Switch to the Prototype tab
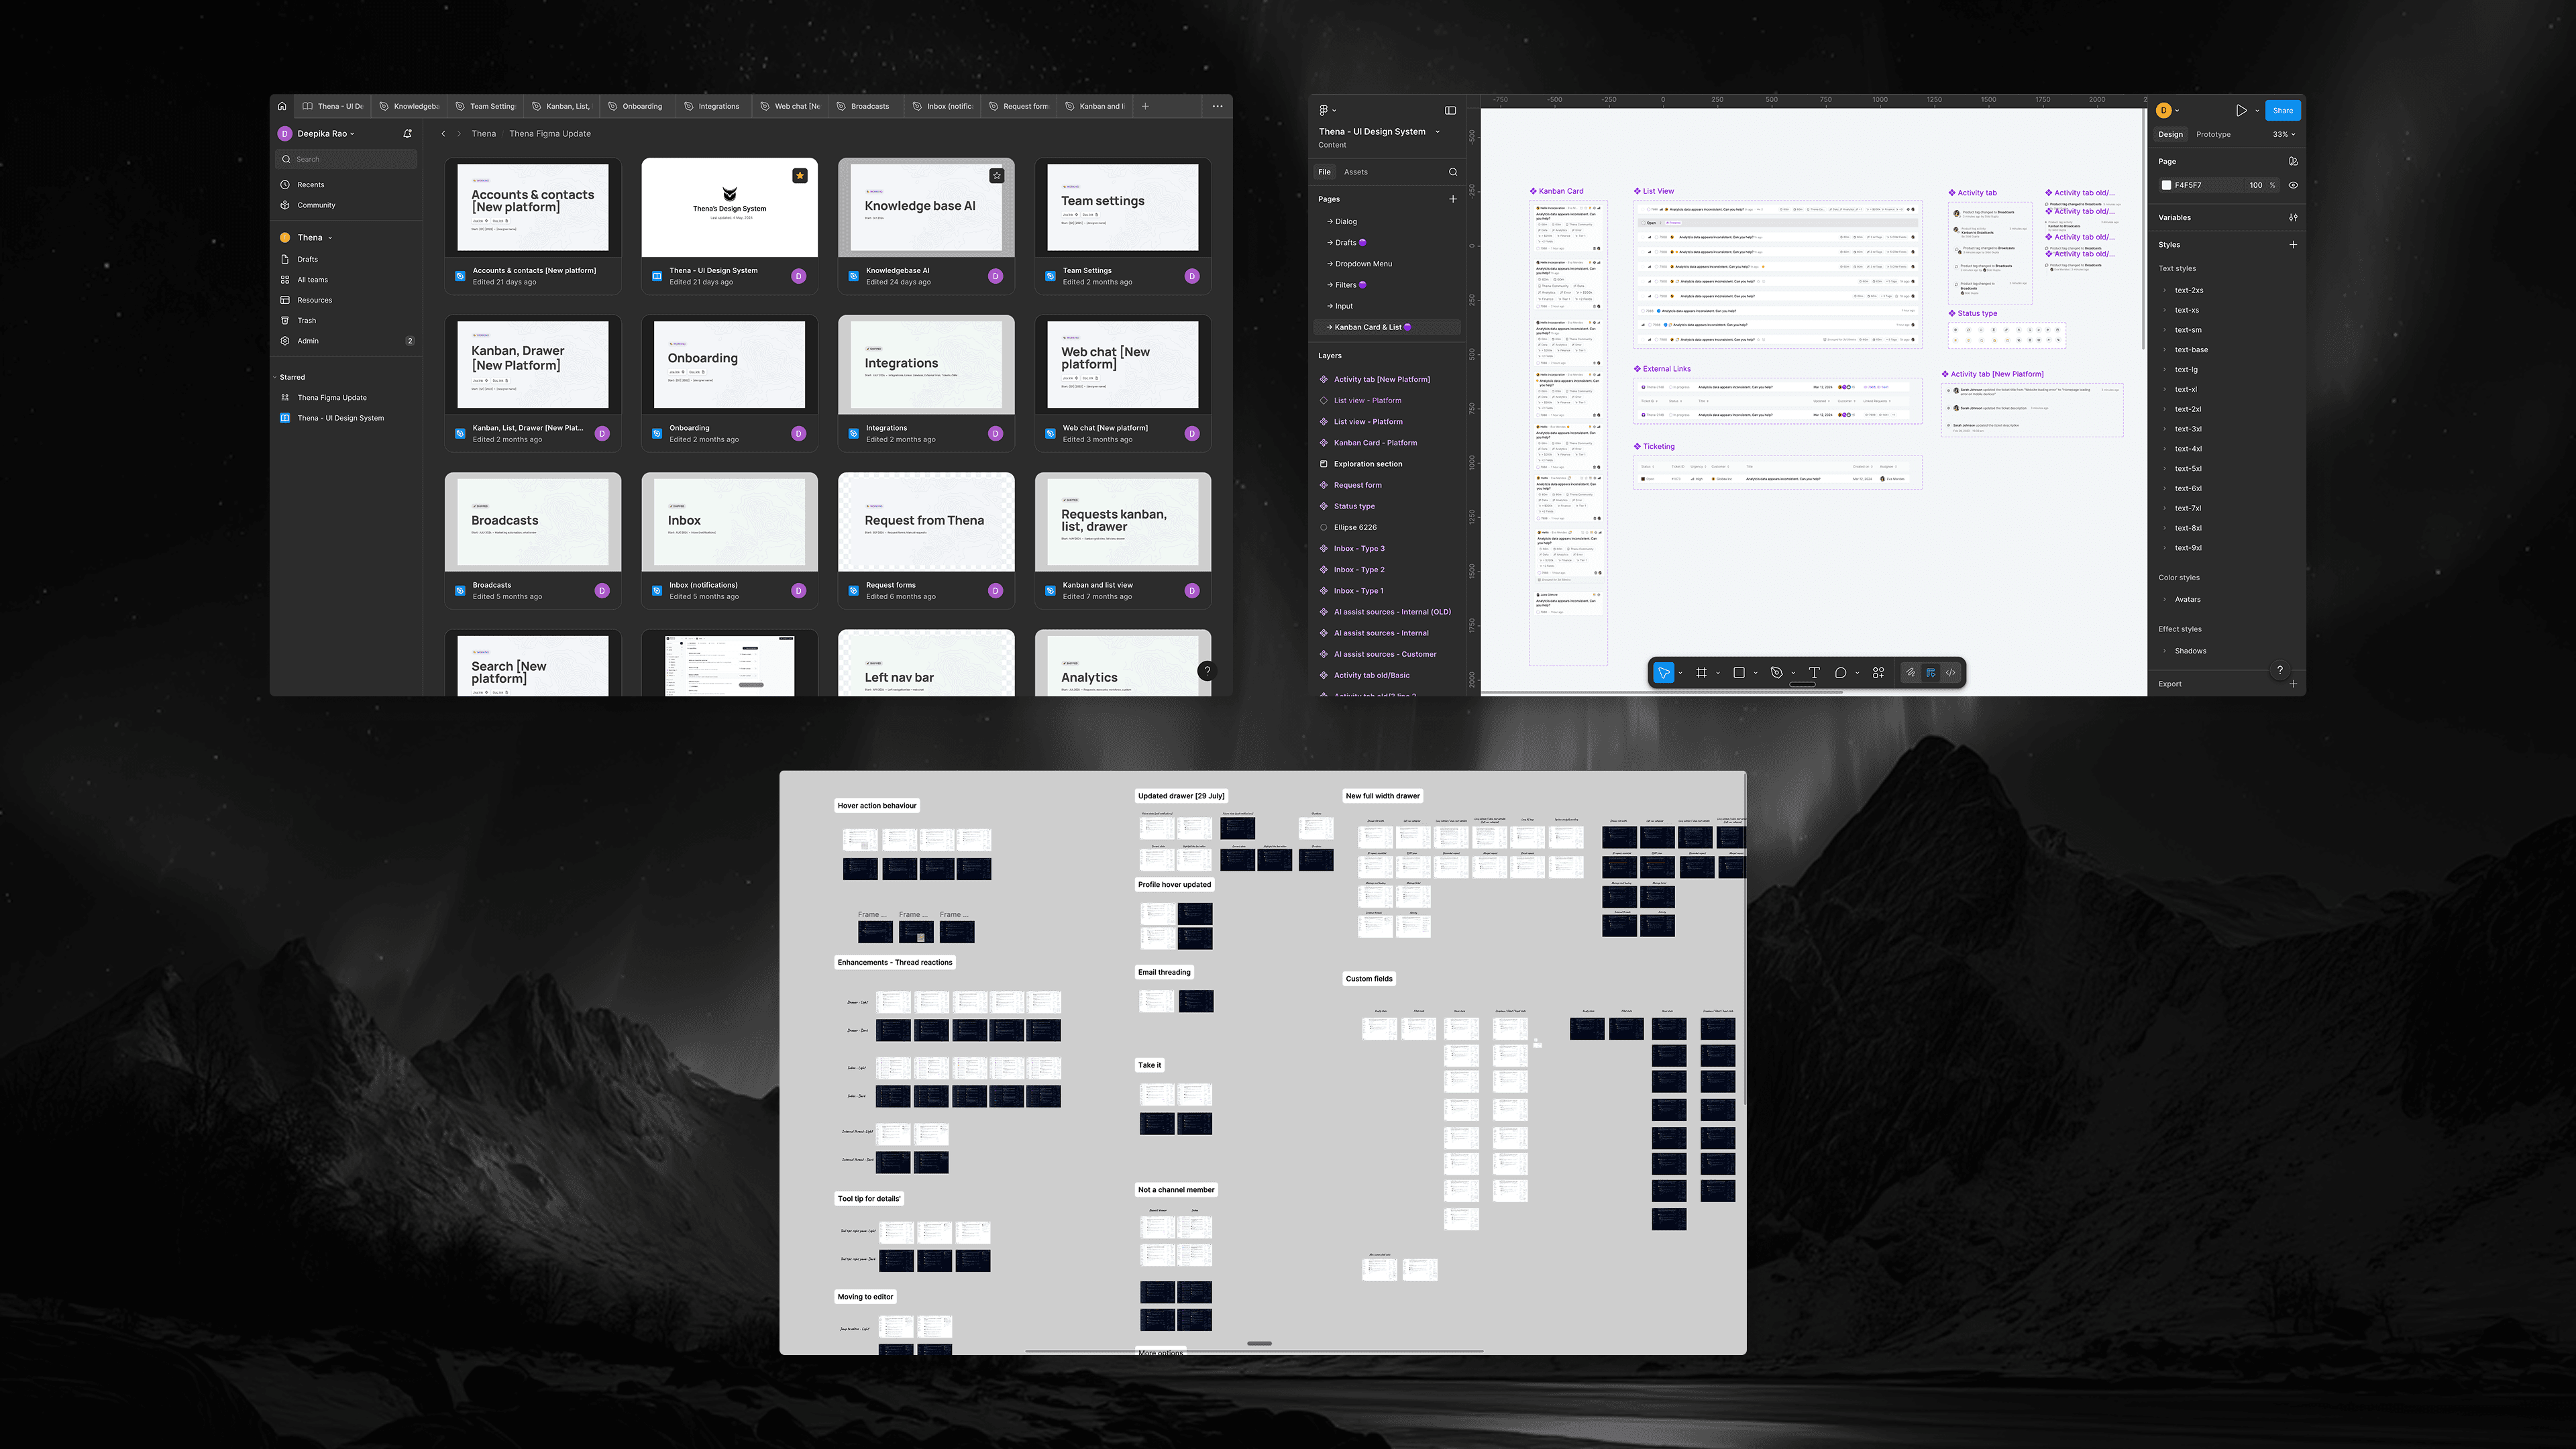 pyautogui.click(x=2213, y=134)
